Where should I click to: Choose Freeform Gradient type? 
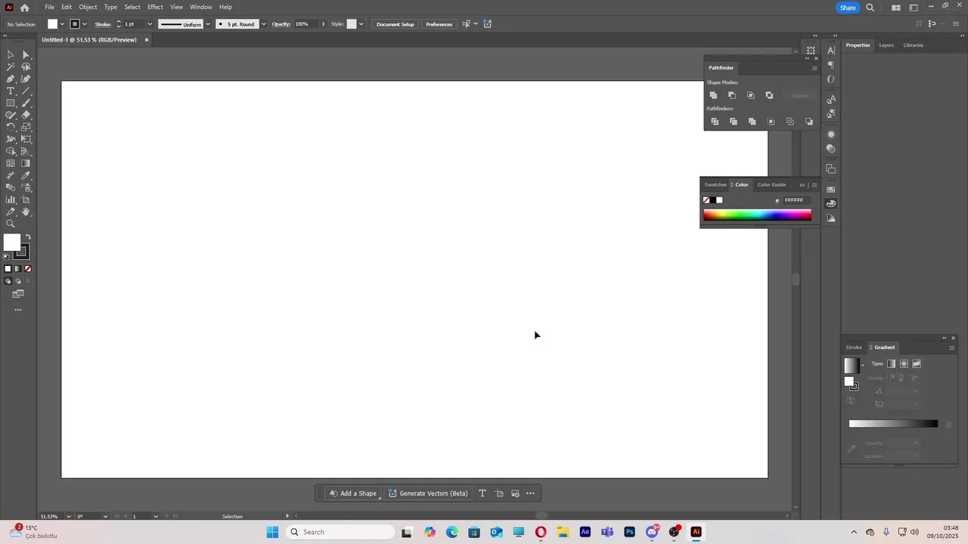pyautogui.click(x=917, y=363)
